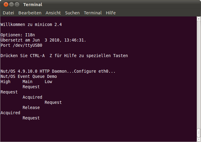Click the last 'Request' output line

31,118
